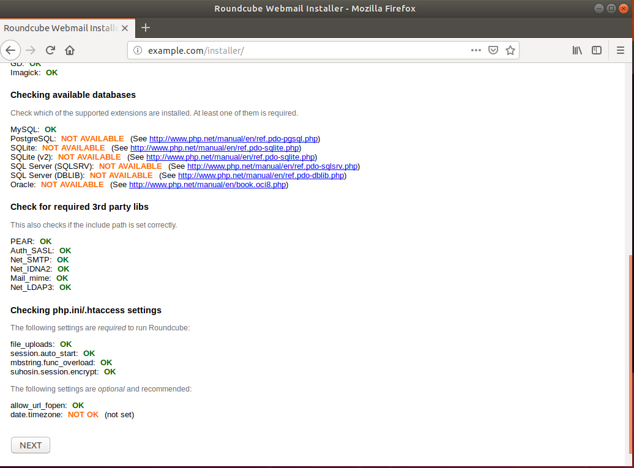Click the browser Back arrow button
634x468 pixels.
point(10,50)
